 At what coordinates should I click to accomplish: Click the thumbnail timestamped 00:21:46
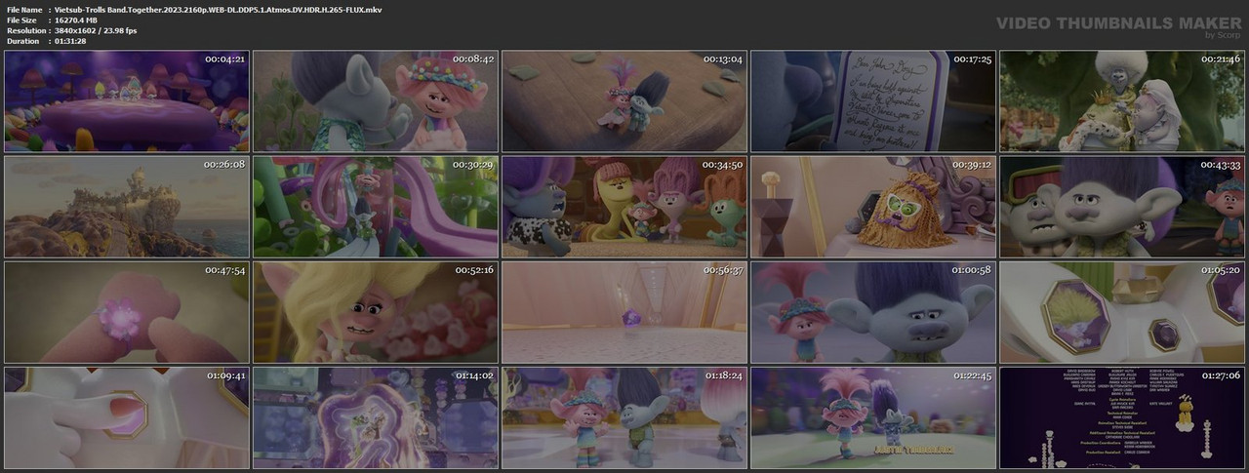(x=1122, y=101)
